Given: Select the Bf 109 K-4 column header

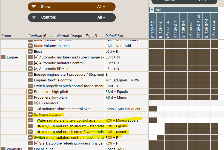Looking at the screenshot, I should 214,26.
